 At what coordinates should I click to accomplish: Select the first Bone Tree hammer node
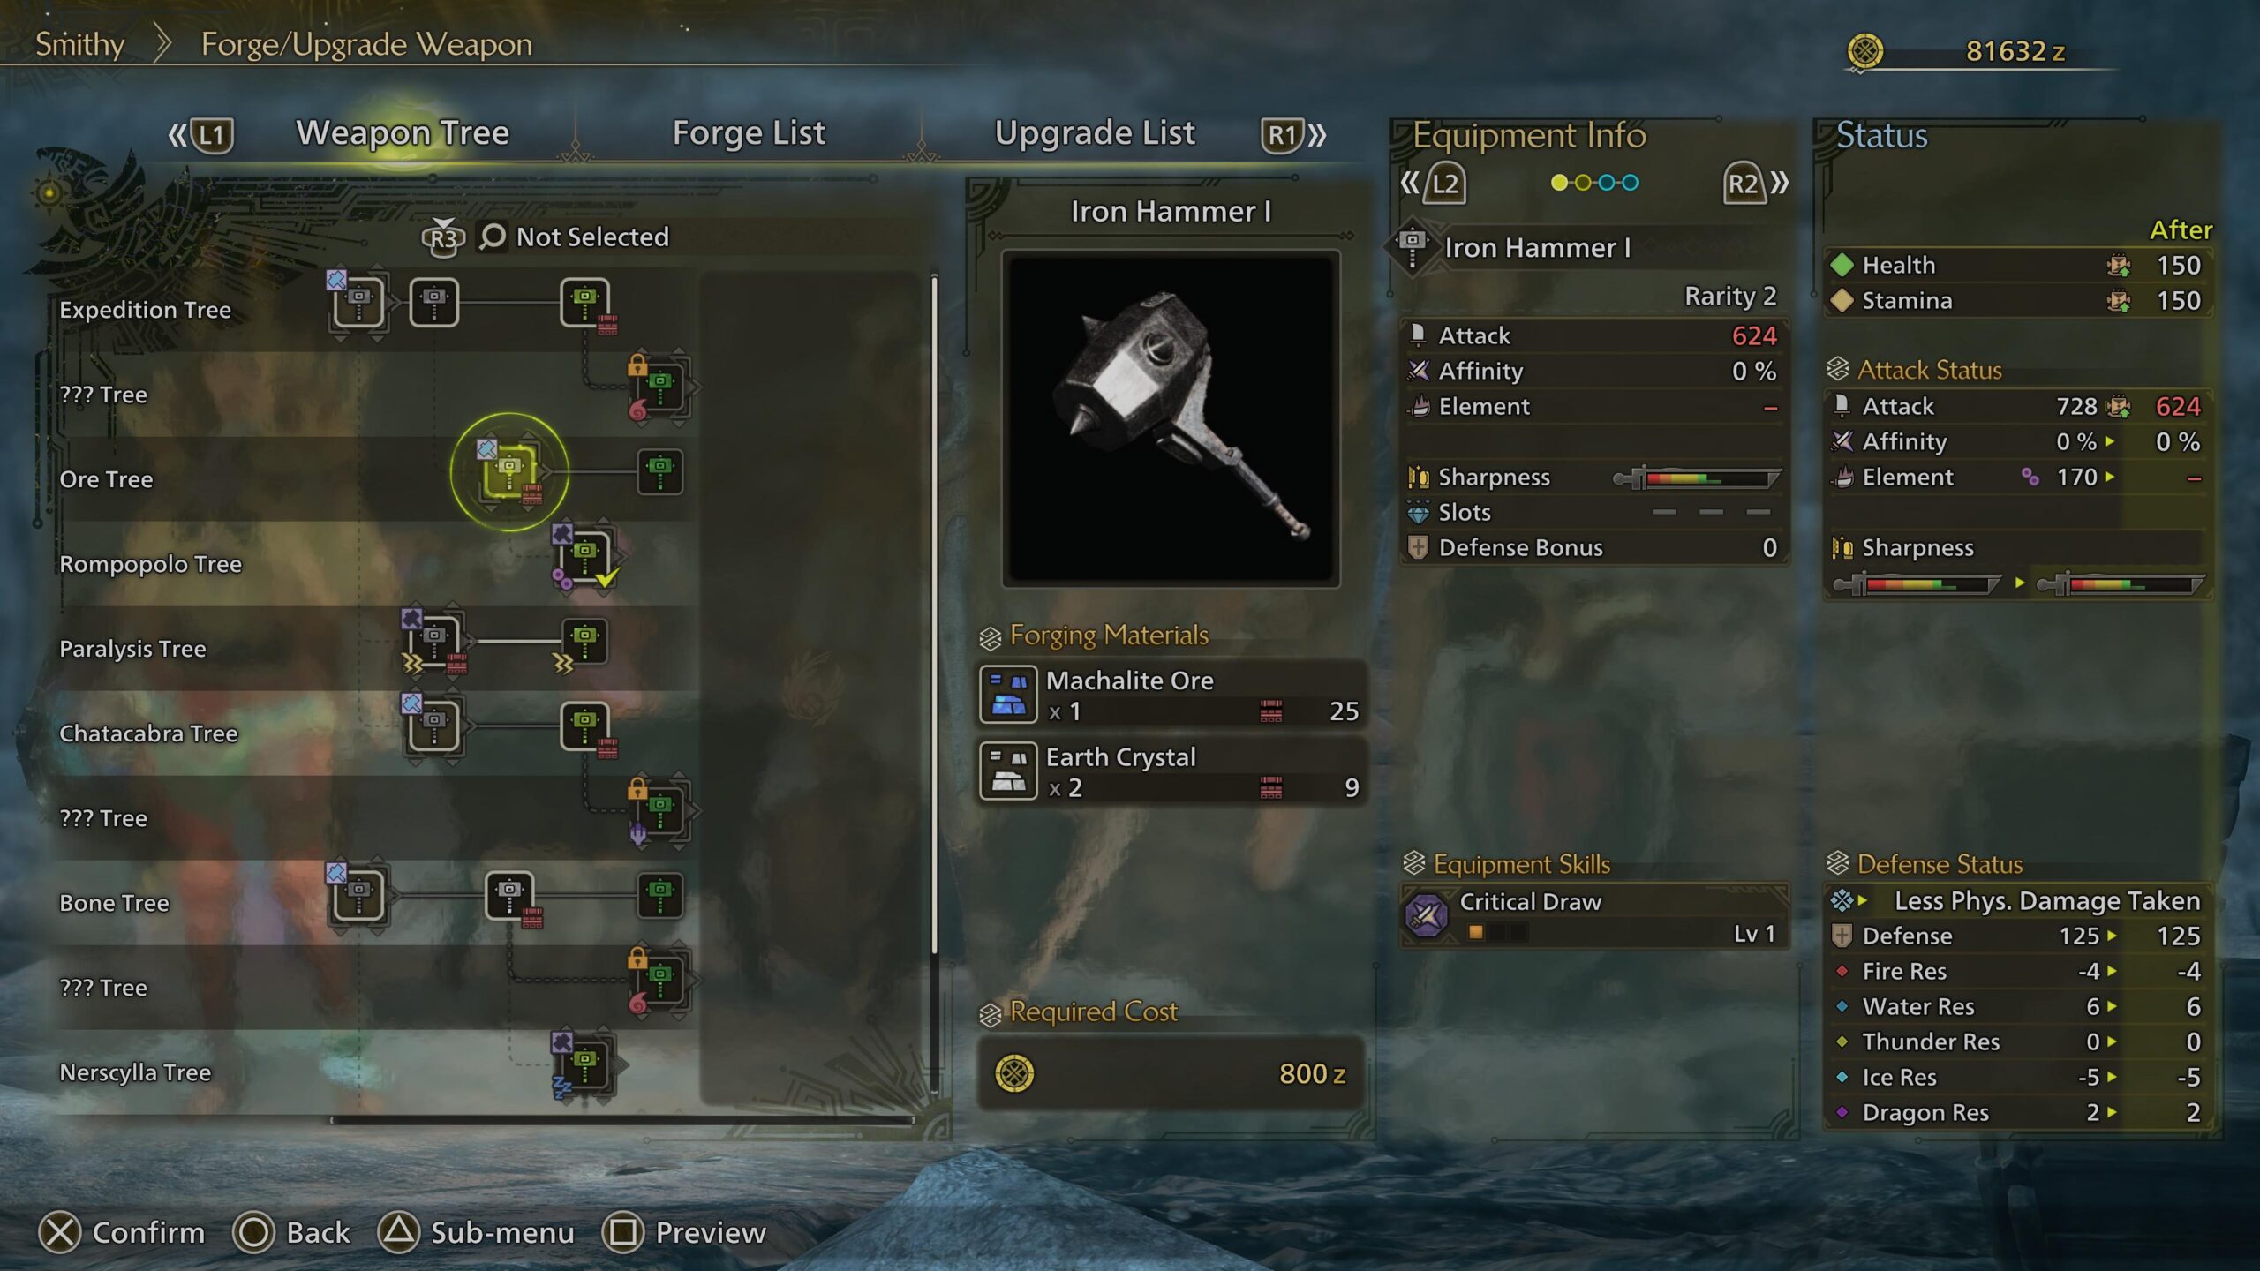(x=358, y=894)
